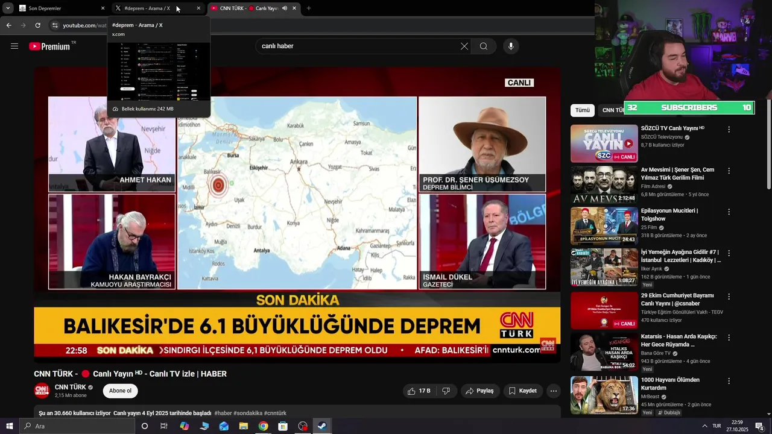Close the CNN TÜRK tab
This screenshot has width=772, height=434.
point(294,8)
